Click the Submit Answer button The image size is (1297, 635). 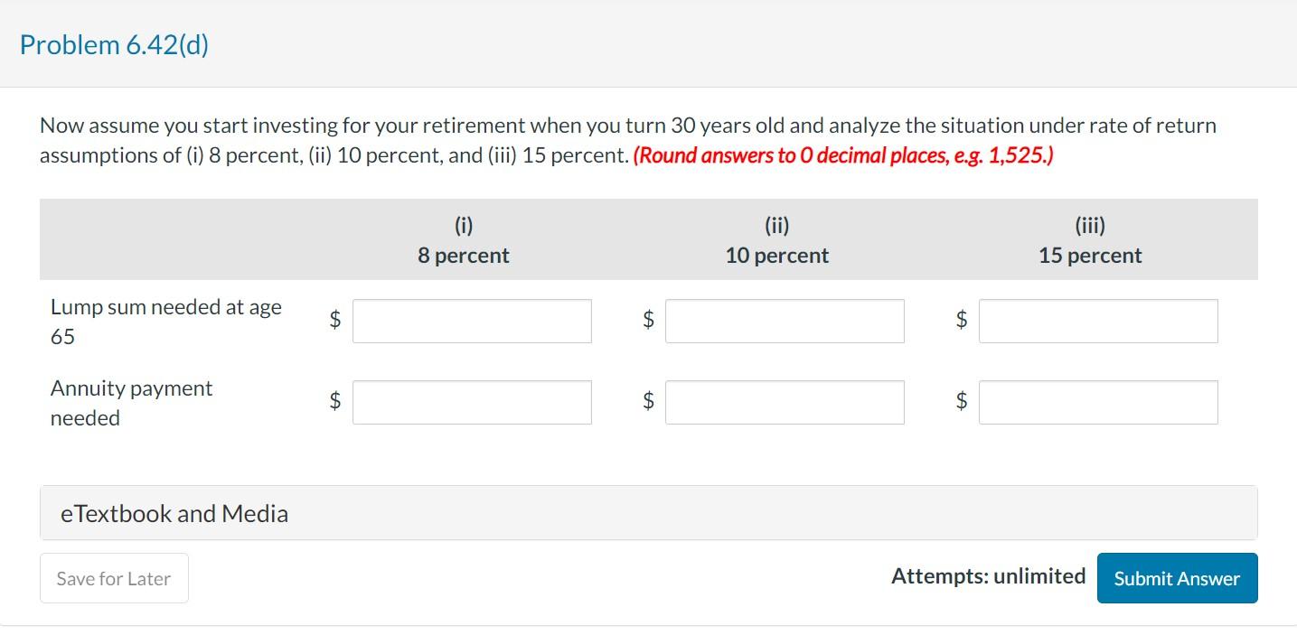point(1176,578)
